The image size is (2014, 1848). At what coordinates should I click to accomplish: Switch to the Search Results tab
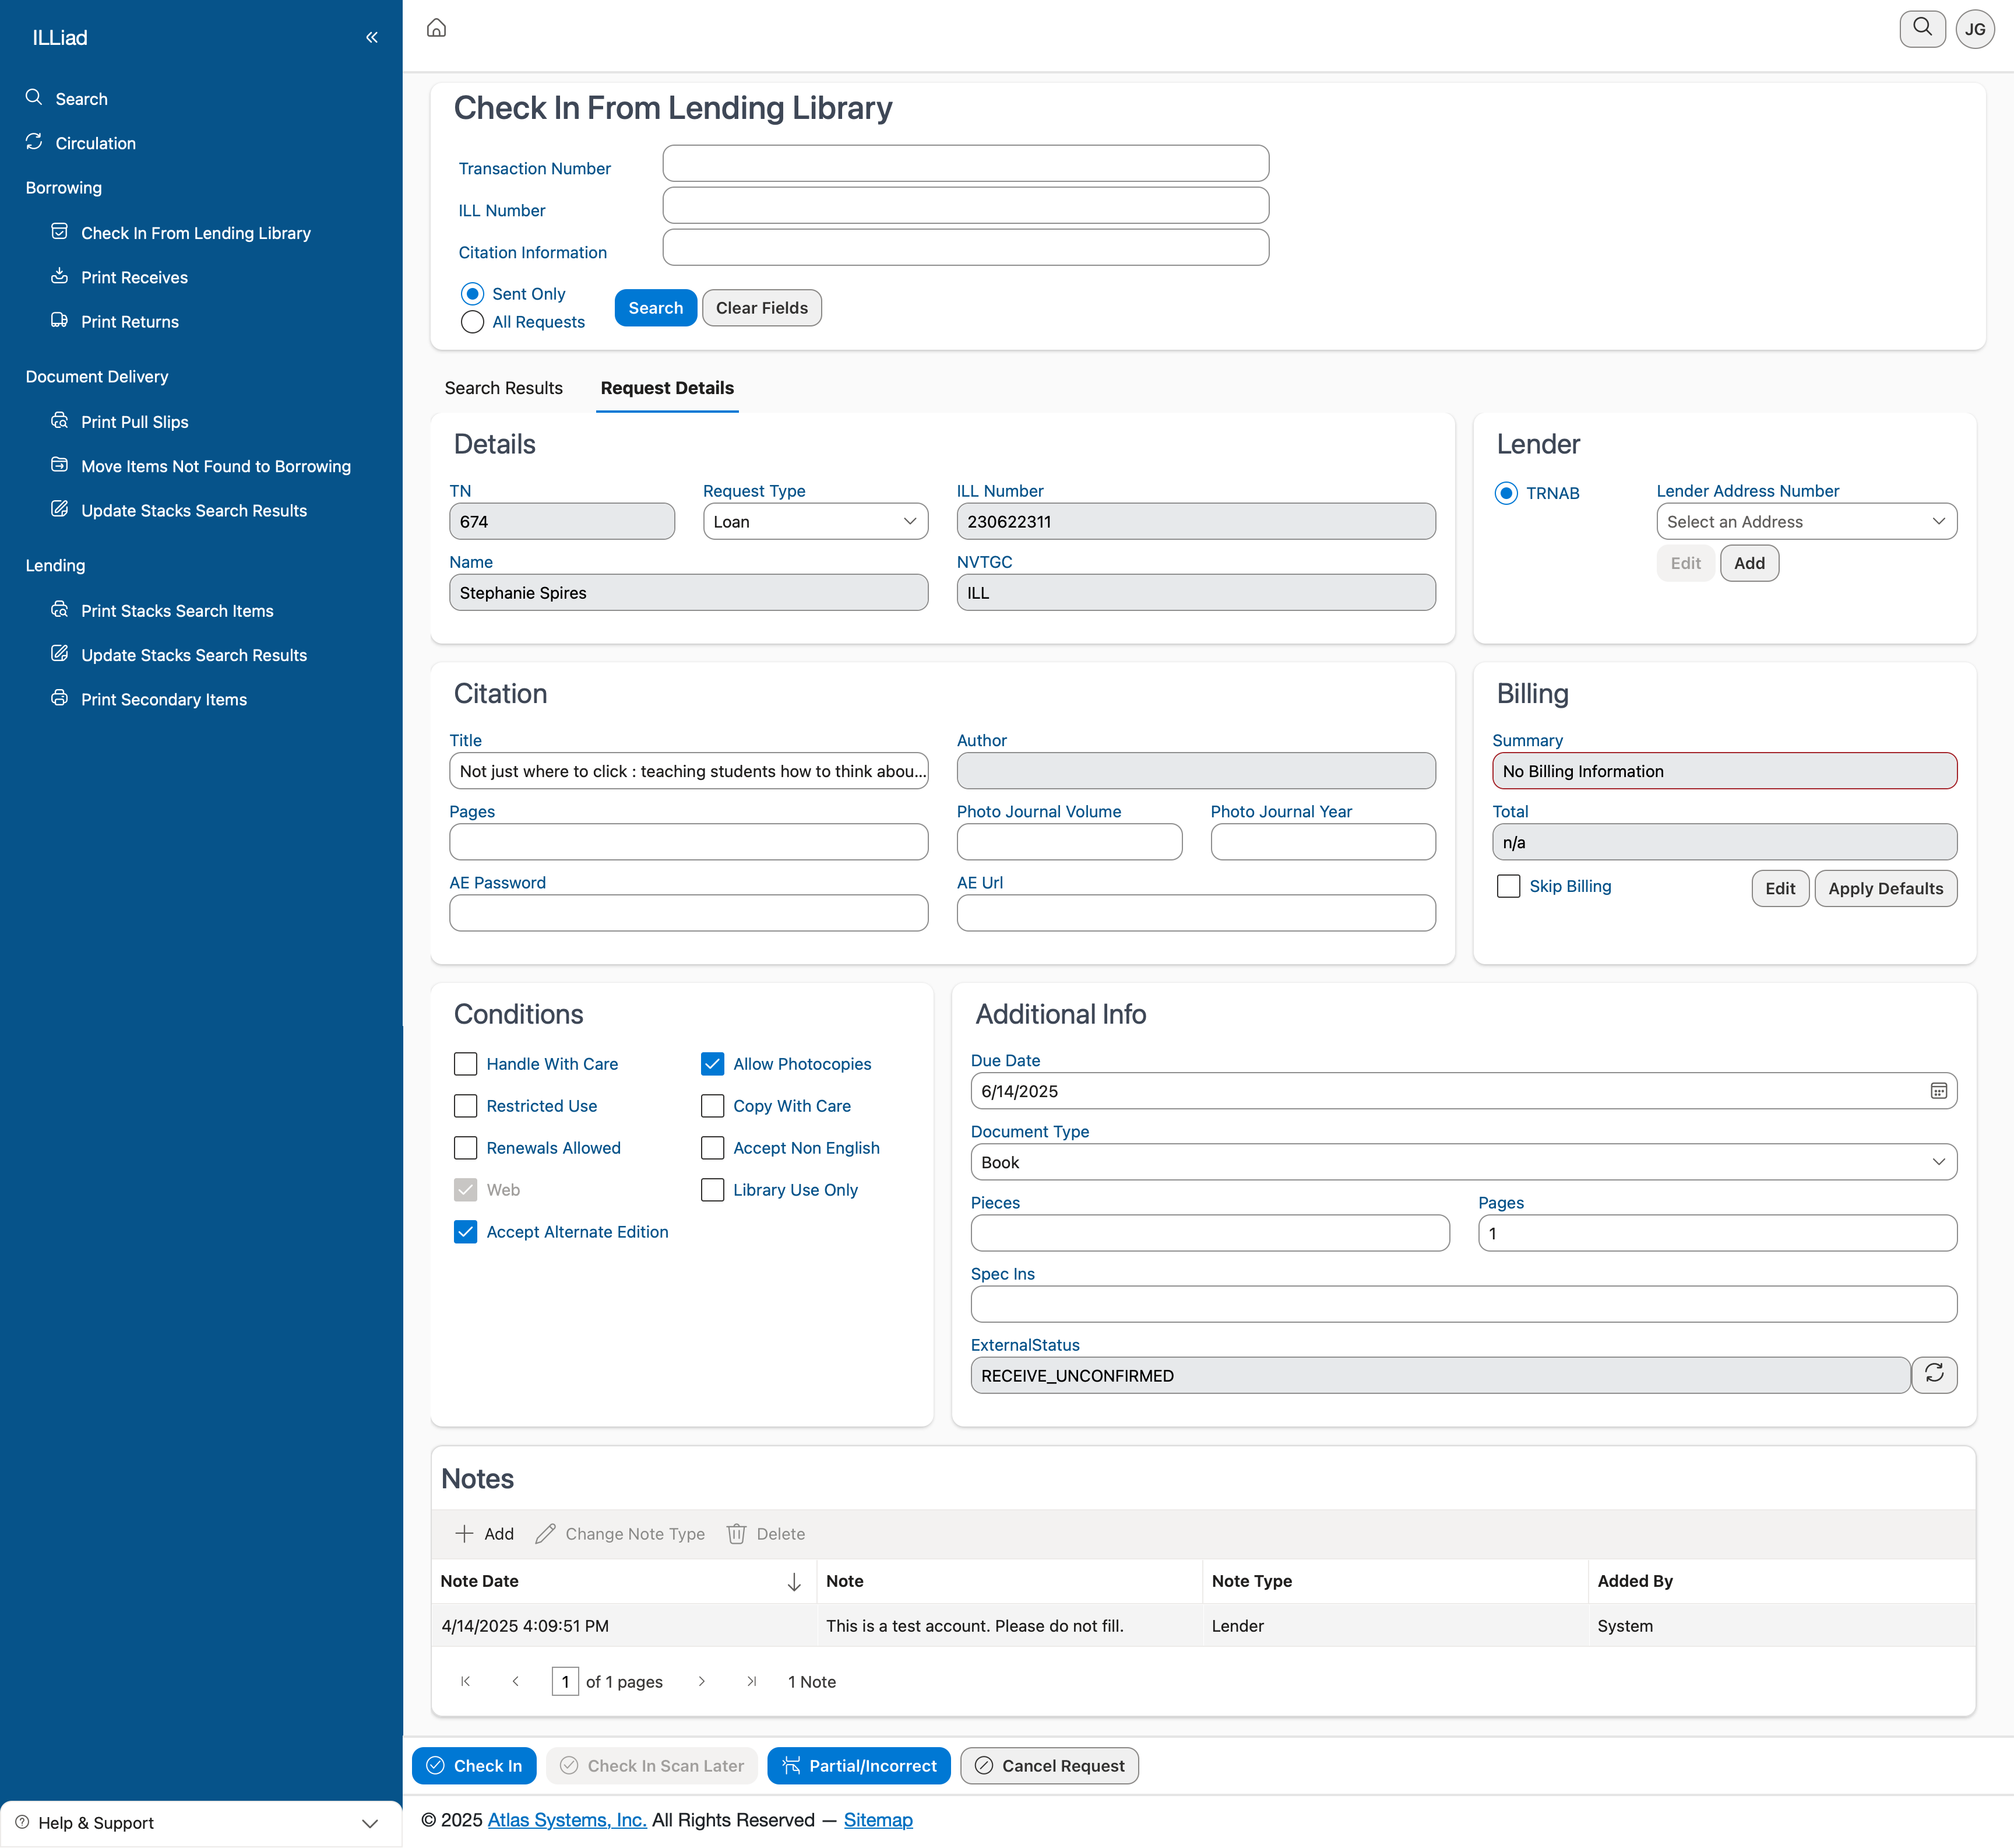[x=503, y=388]
